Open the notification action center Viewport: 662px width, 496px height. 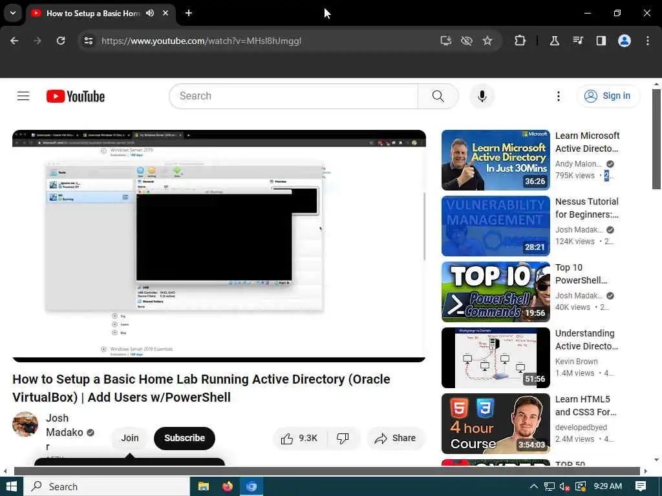[641, 486]
